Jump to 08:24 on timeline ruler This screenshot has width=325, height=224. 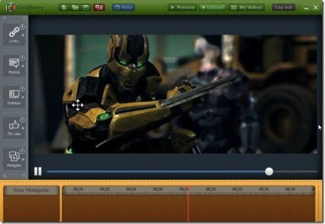(x=131, y=189)
